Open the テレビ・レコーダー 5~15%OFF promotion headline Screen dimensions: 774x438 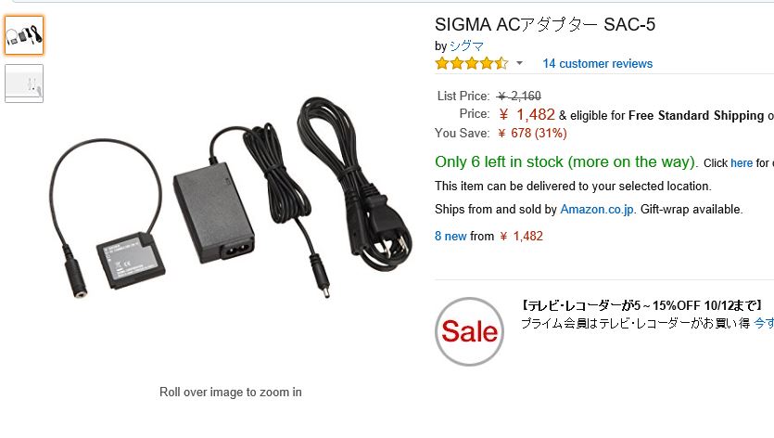click(x=641, y=305)
